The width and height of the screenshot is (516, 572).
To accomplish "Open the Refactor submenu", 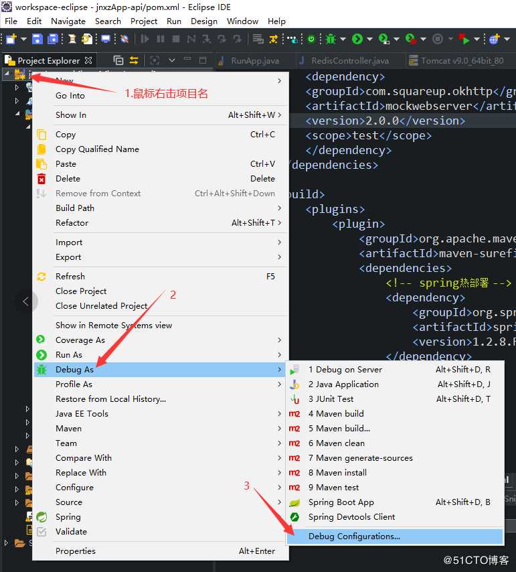I will coord(161,222).
